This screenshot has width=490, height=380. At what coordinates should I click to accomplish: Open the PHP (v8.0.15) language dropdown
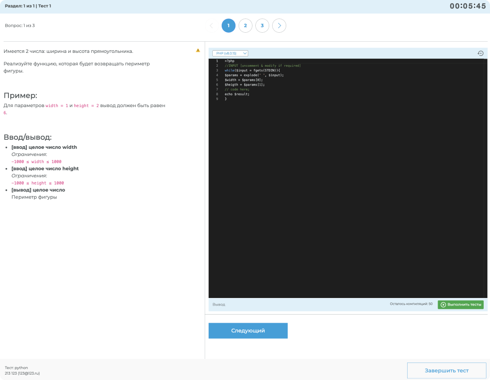[230, 53]
